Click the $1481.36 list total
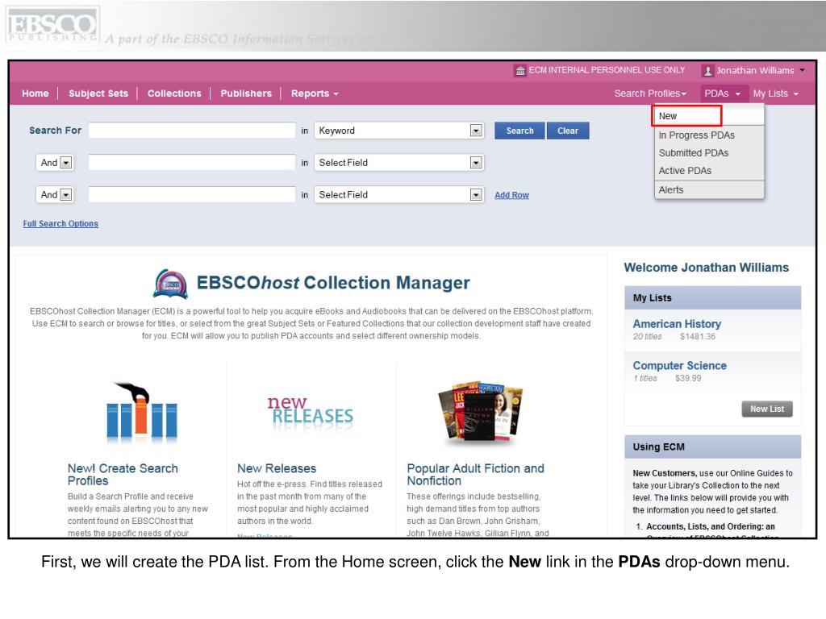 tap(698, 336)
